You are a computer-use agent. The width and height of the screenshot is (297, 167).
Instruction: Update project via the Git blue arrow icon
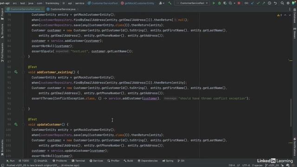point(252,3)
